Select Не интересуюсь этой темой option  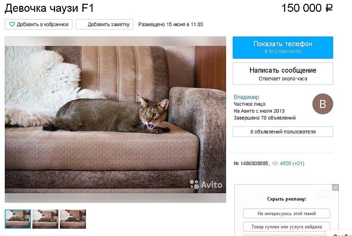[287, 214]
